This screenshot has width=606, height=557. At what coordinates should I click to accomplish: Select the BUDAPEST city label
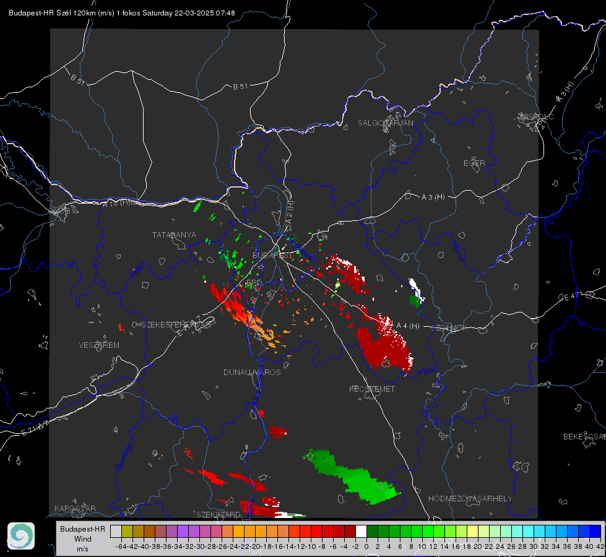pyautogui.click(x=272, y=256)
